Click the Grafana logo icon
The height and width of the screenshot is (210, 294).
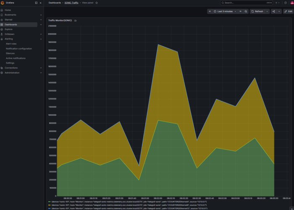tap(2, 3)
